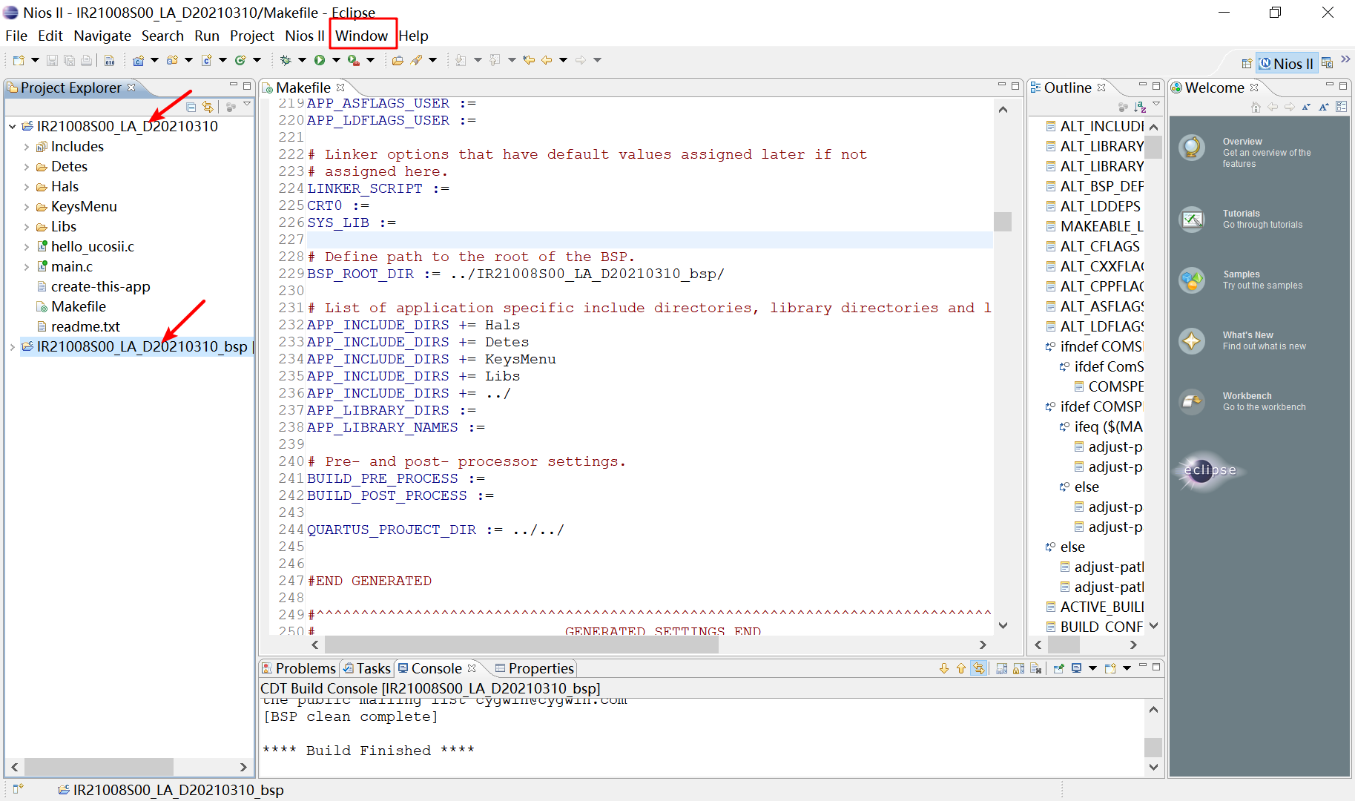Click the Open Type folder icon

click(398, 60)
